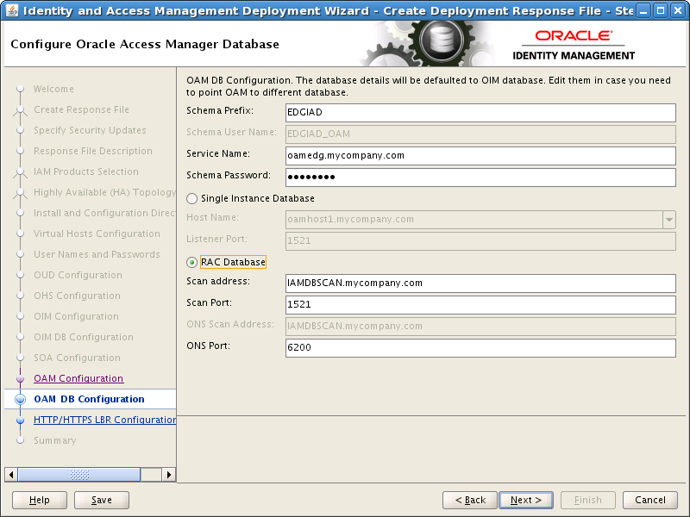Viewport: 690px width, 517px height.
Task: Click the disabled Schema User Name field
Action: click(x=480, y=134)
